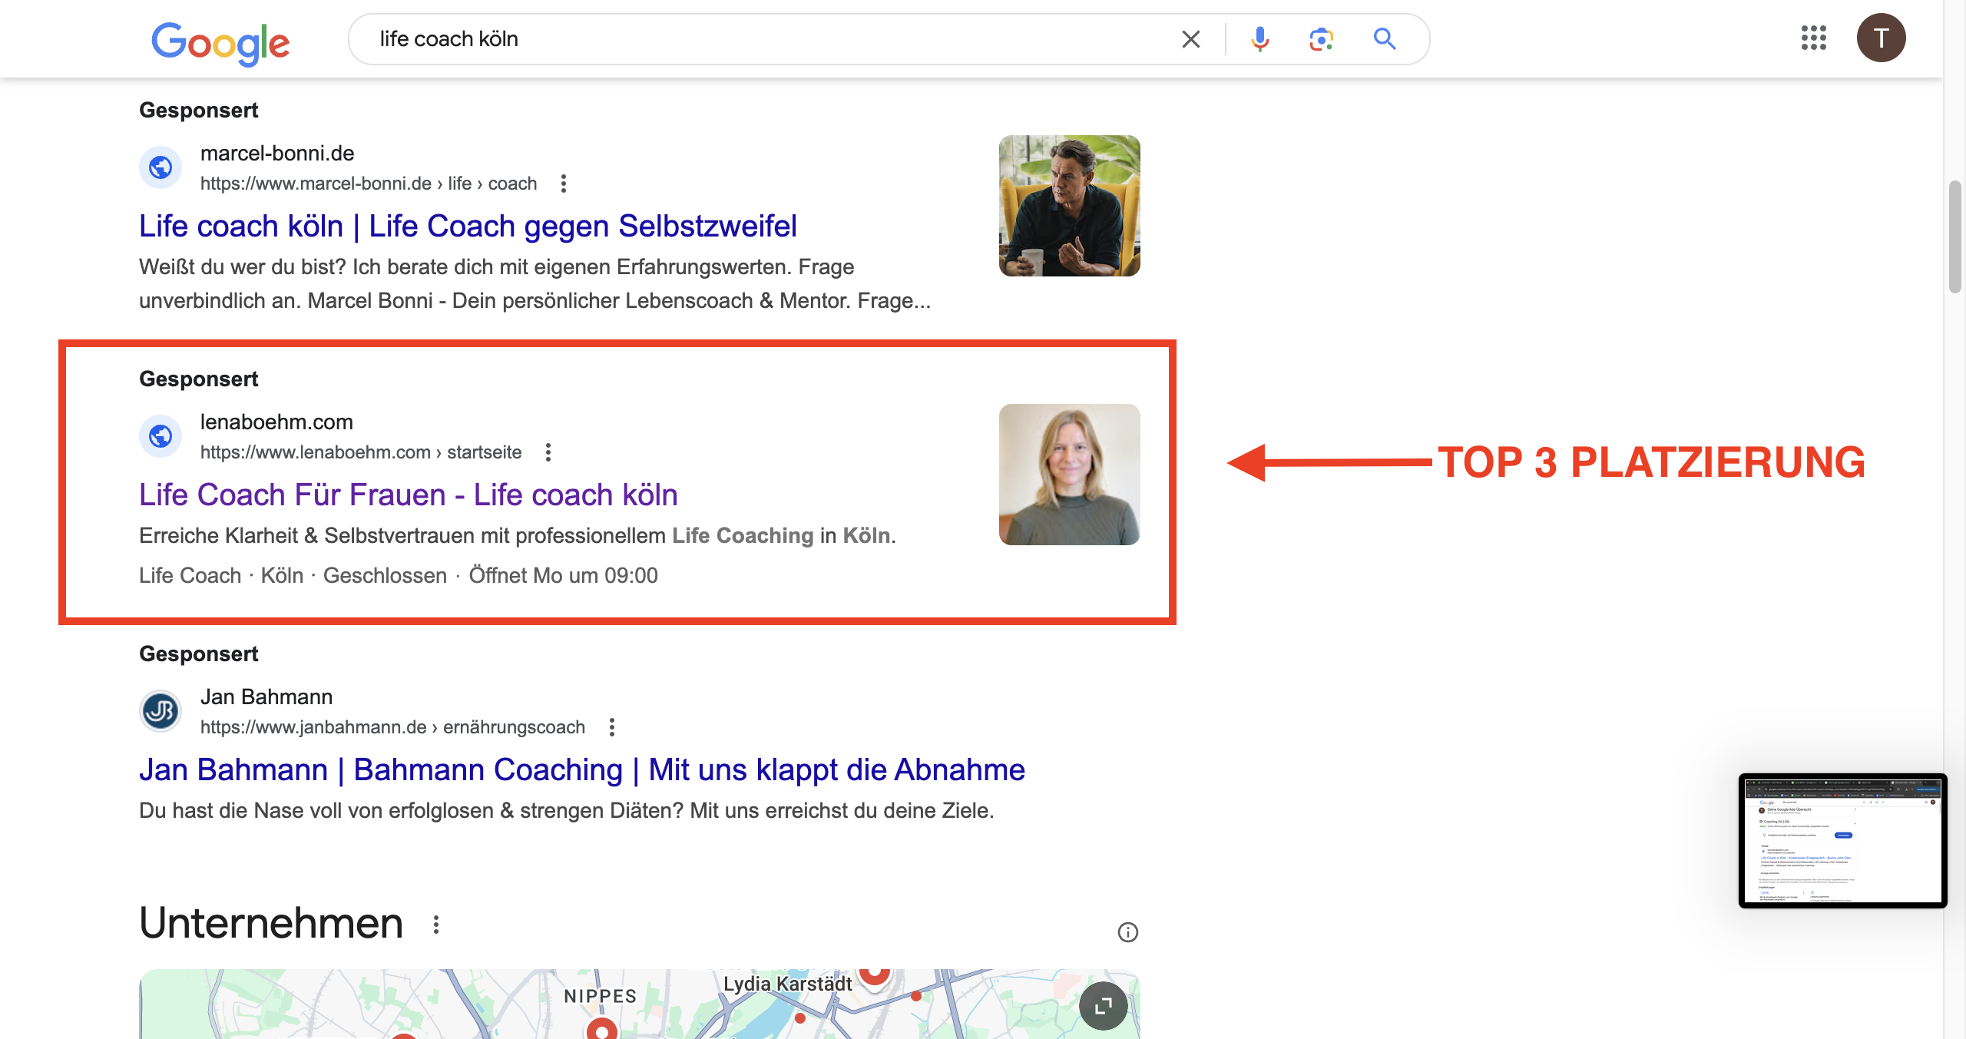Click the info icon beside Unternehmen
The height and width of the screenshot is (1039, 1966).
pos(1127,932)
